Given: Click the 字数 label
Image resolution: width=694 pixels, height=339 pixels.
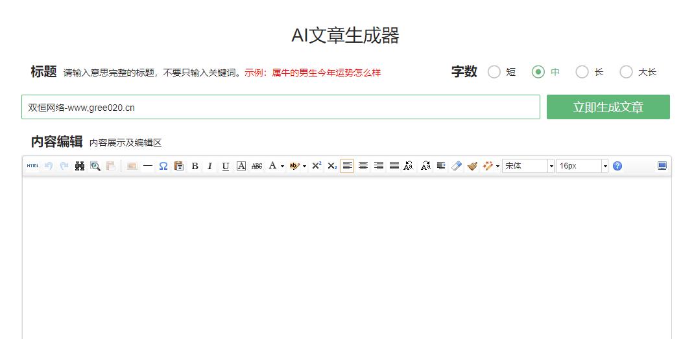Looking at the screenshot, I should pos(464,72).
